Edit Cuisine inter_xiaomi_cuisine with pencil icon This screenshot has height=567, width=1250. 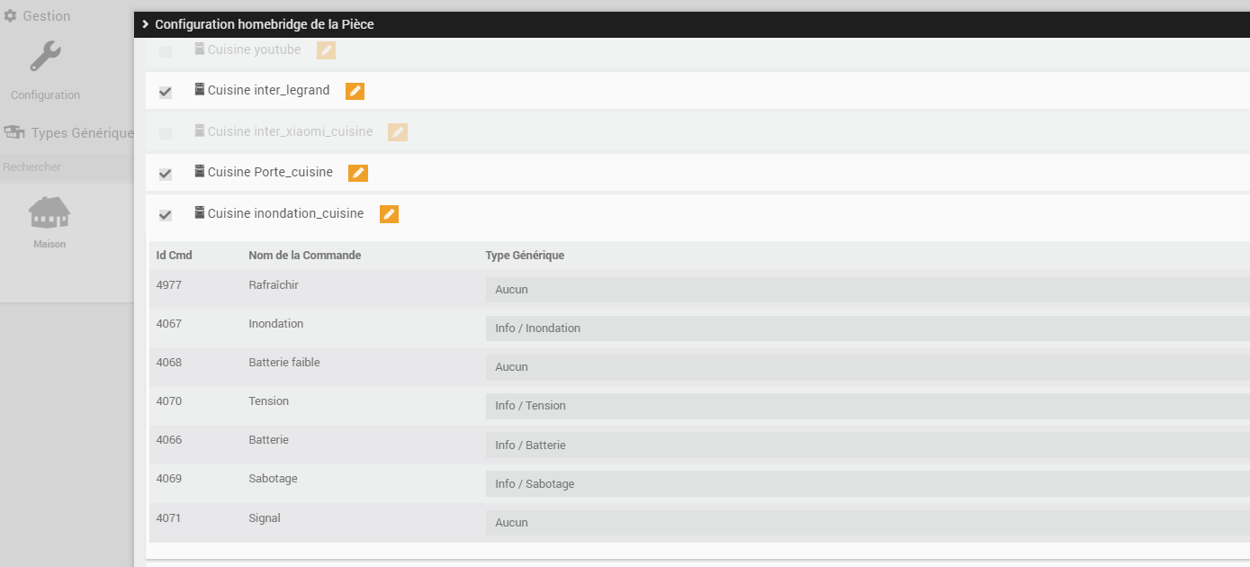(397, 132)
